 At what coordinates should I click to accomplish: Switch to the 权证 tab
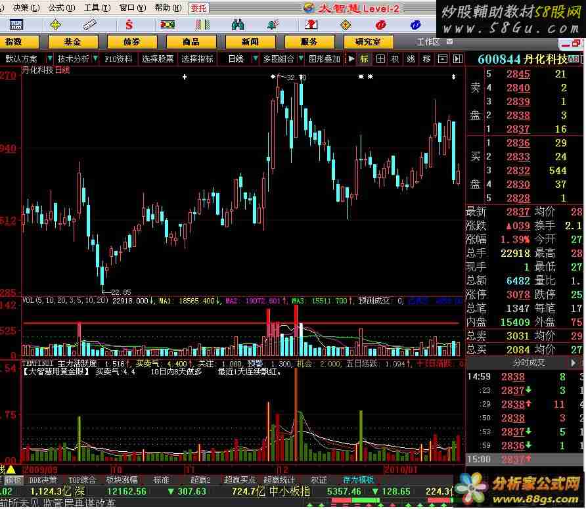pos(319,480)
